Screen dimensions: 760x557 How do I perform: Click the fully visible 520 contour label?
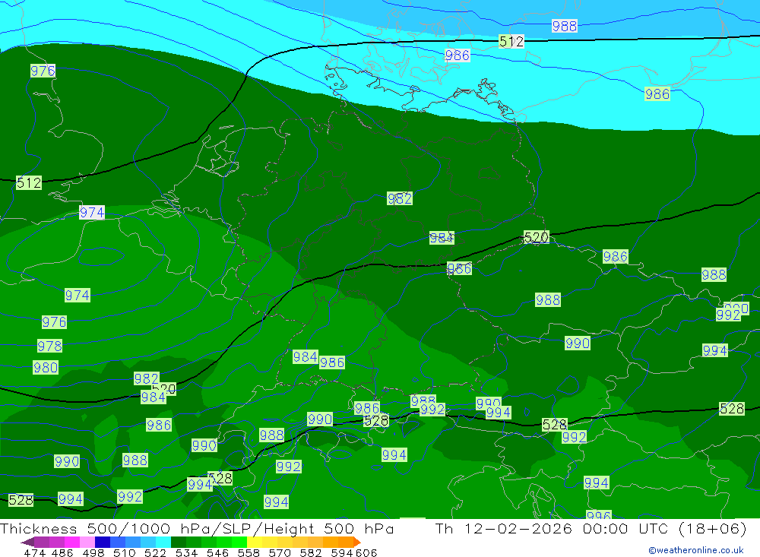click(x=536, y=237)
